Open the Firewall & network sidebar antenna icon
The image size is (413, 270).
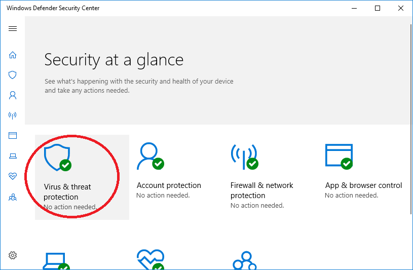pos(13,115)
